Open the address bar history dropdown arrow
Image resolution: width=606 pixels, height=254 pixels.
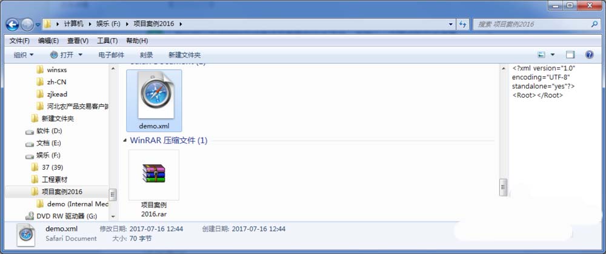click(451, 24)
